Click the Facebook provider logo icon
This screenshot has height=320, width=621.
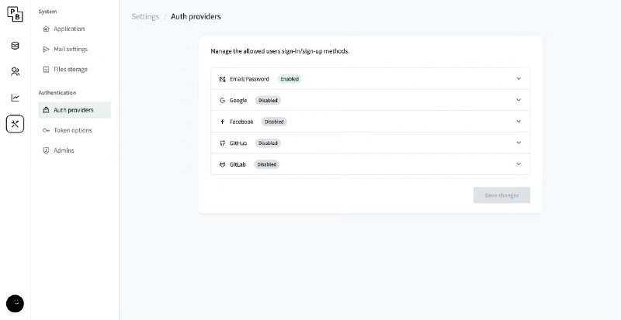[222, 122]
